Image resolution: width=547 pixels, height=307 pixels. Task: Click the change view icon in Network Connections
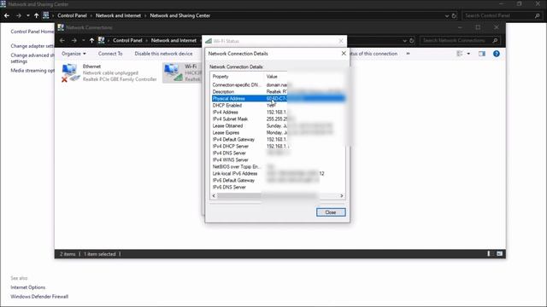pos(460,54)
